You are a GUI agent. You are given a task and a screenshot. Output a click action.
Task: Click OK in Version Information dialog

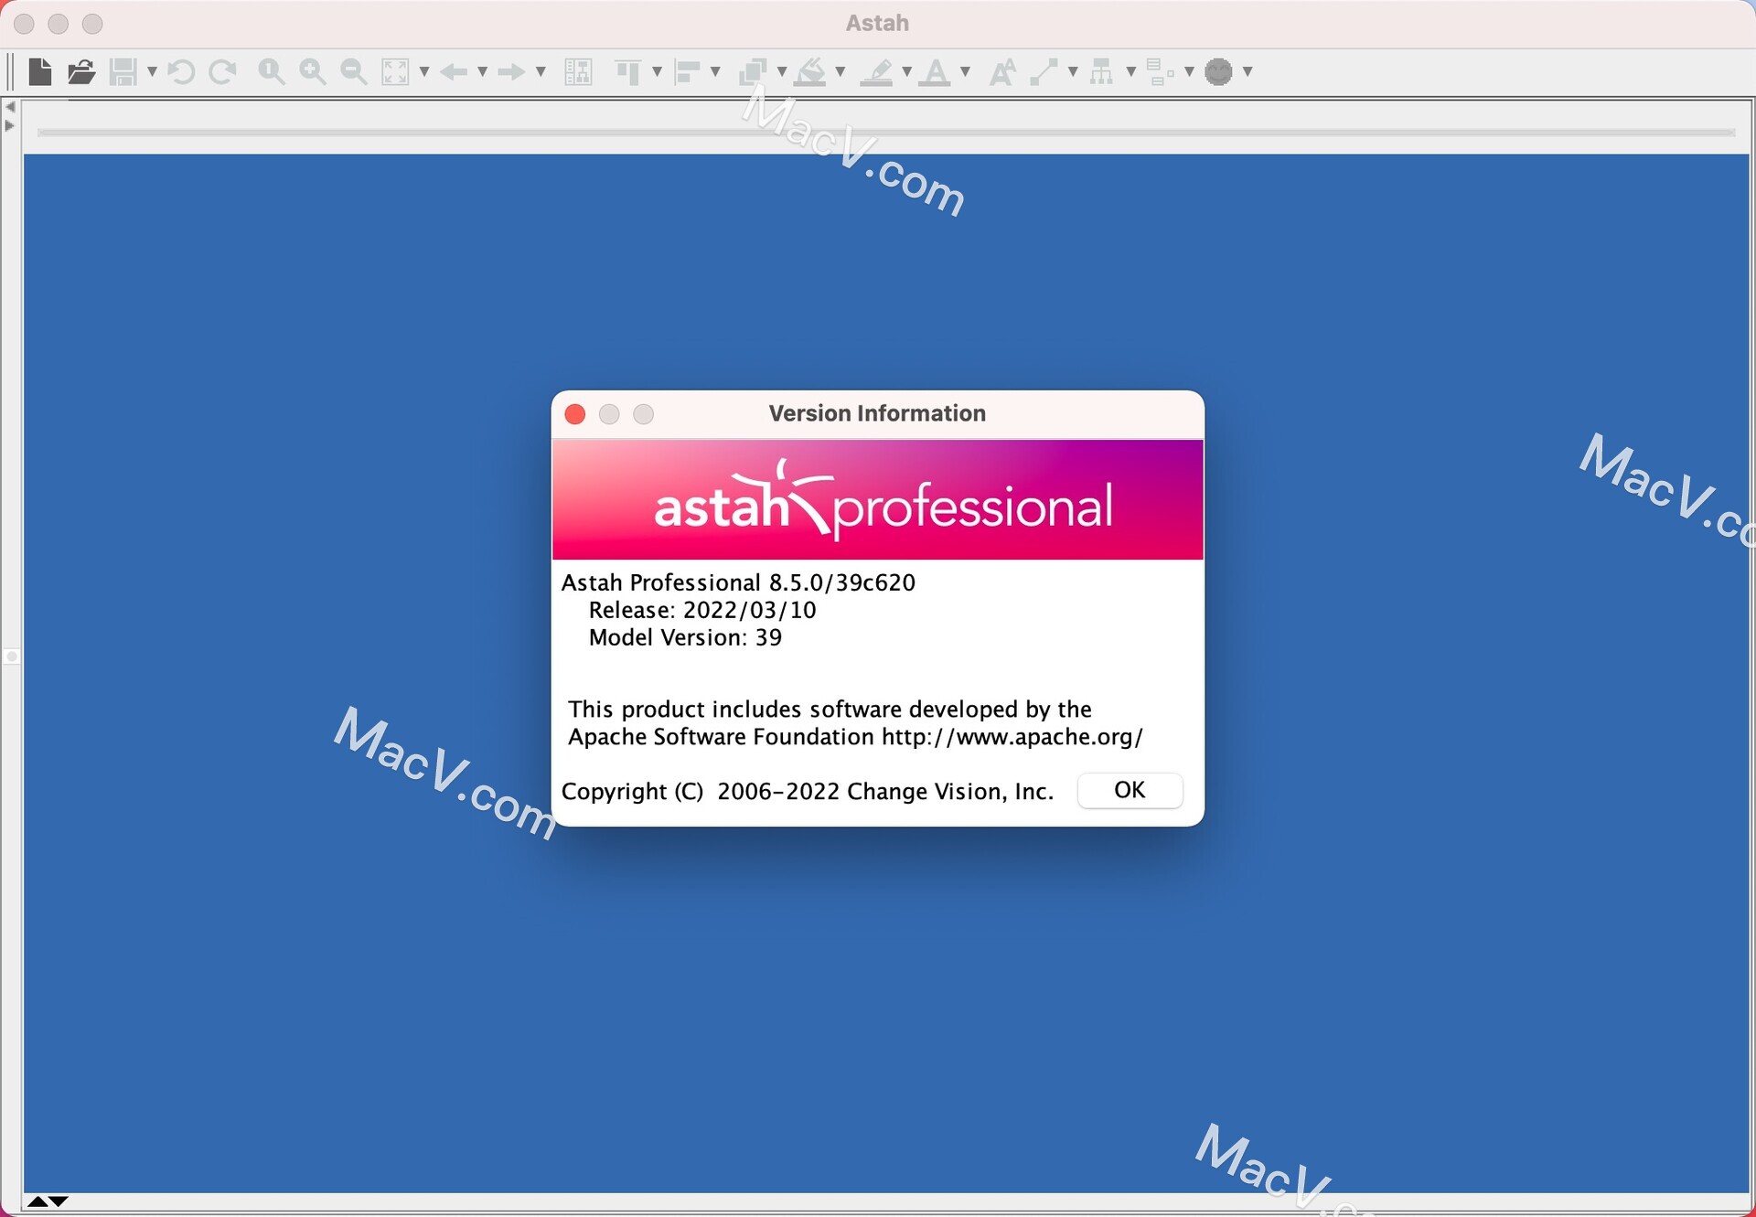click(x=1130, y=790)
